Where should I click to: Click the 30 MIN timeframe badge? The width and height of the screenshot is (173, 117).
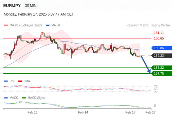pos(31,6)
